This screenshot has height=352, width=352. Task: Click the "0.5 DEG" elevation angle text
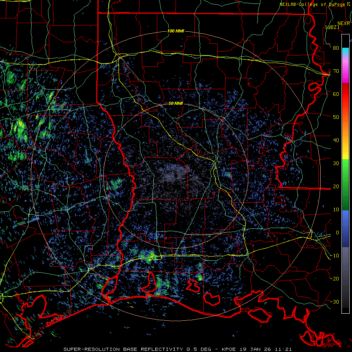tap(198, 349)
